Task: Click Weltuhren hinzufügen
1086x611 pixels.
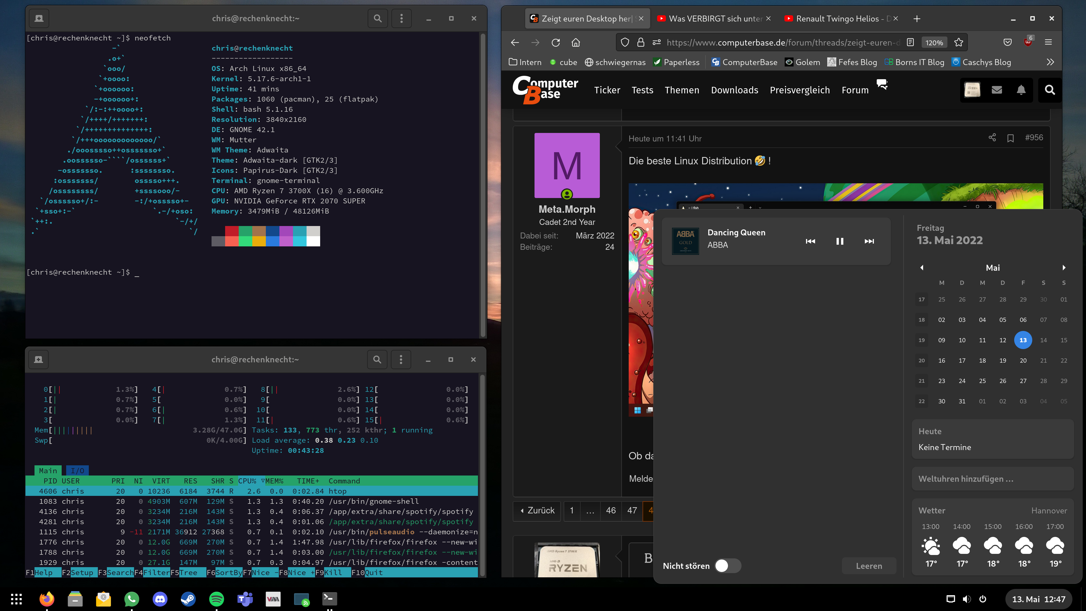Action: (992, 479)
